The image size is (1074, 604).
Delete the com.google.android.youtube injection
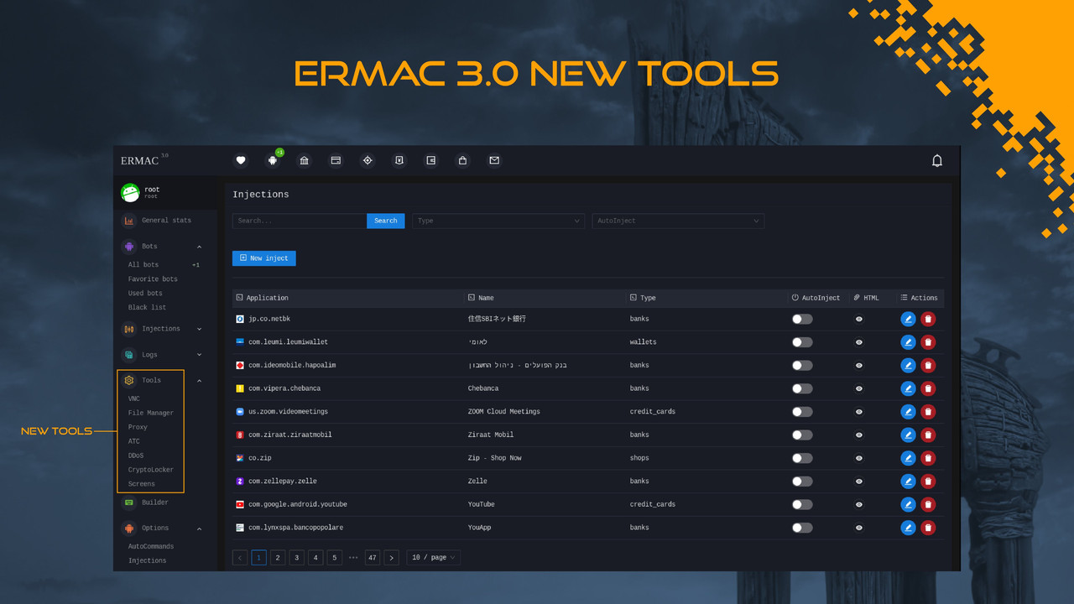click(x=928, y=504)
